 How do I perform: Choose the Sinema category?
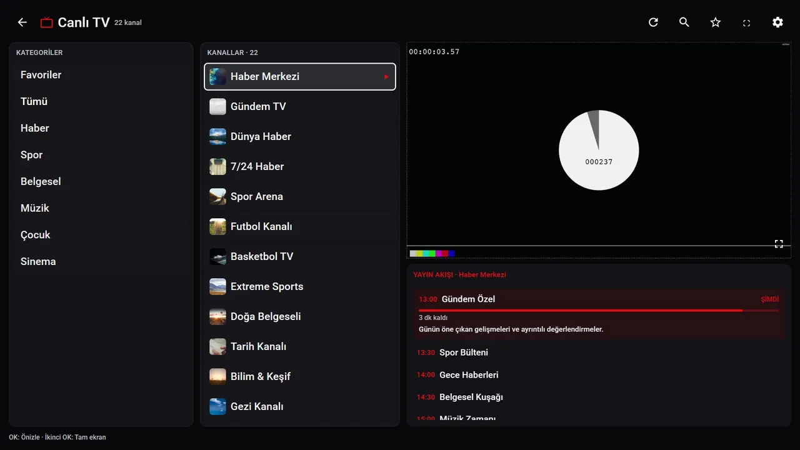tap(101, 262)
